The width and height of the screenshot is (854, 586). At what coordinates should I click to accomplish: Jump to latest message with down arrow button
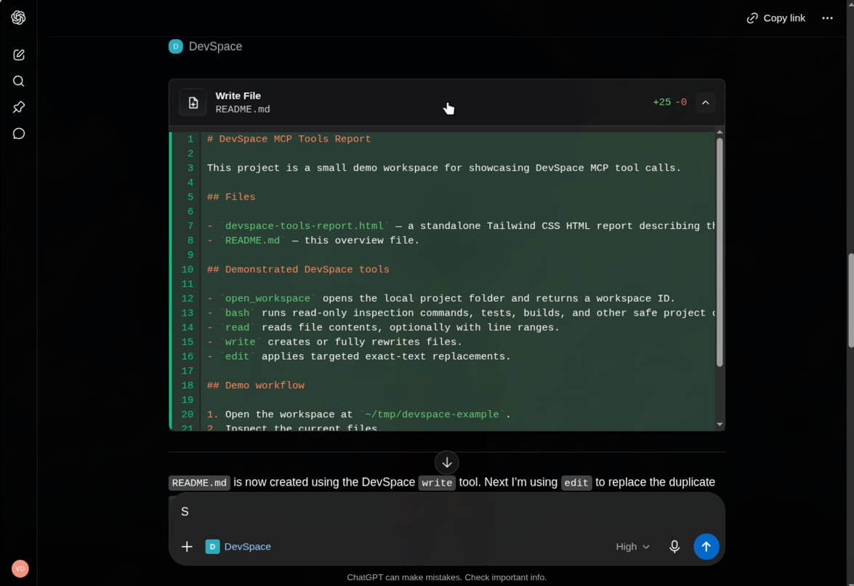coord(446,462)
